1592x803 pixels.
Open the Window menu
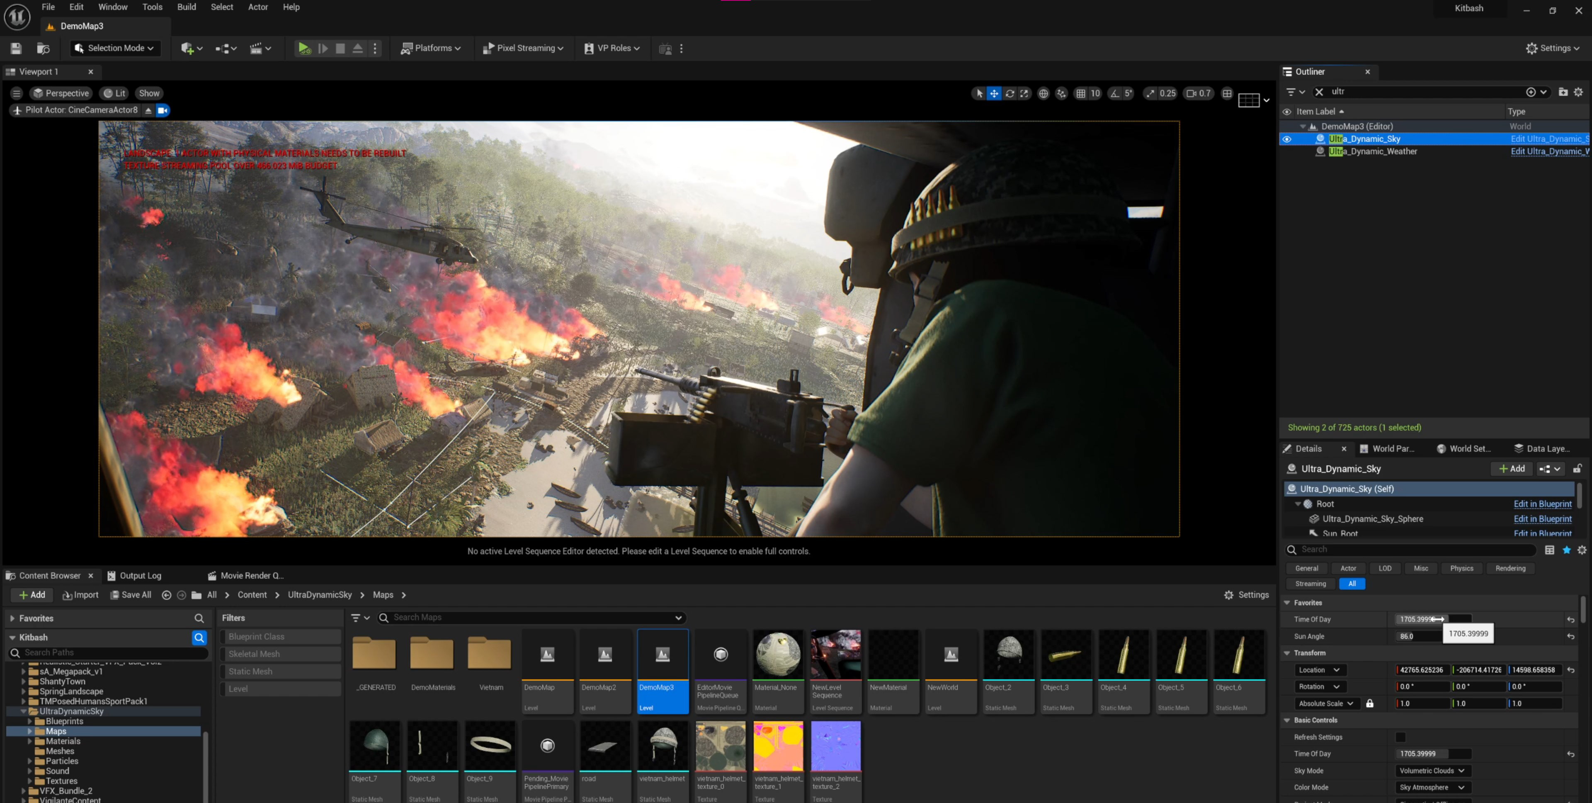[112, 7]
